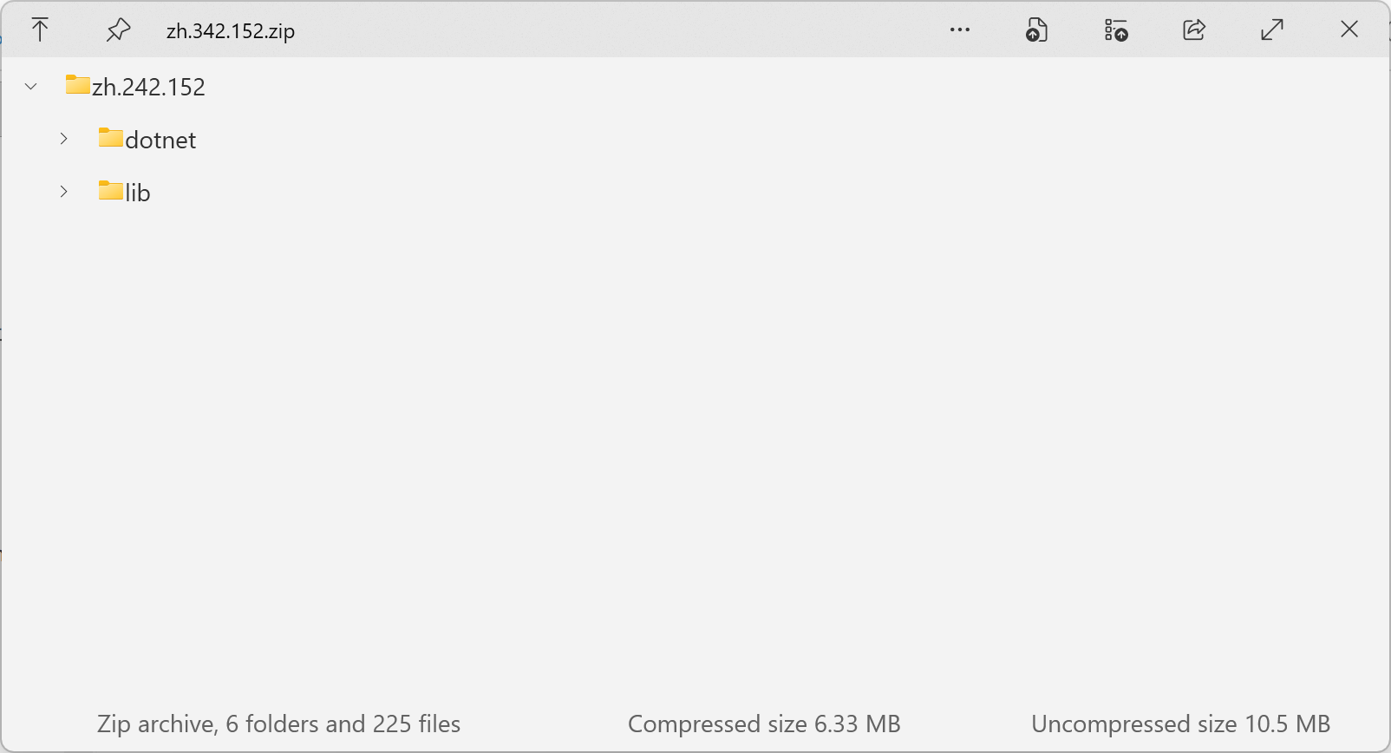The image size is (1391, 753).
Task: Expand the lib folder chevron
Action: [x=63, y=192]
